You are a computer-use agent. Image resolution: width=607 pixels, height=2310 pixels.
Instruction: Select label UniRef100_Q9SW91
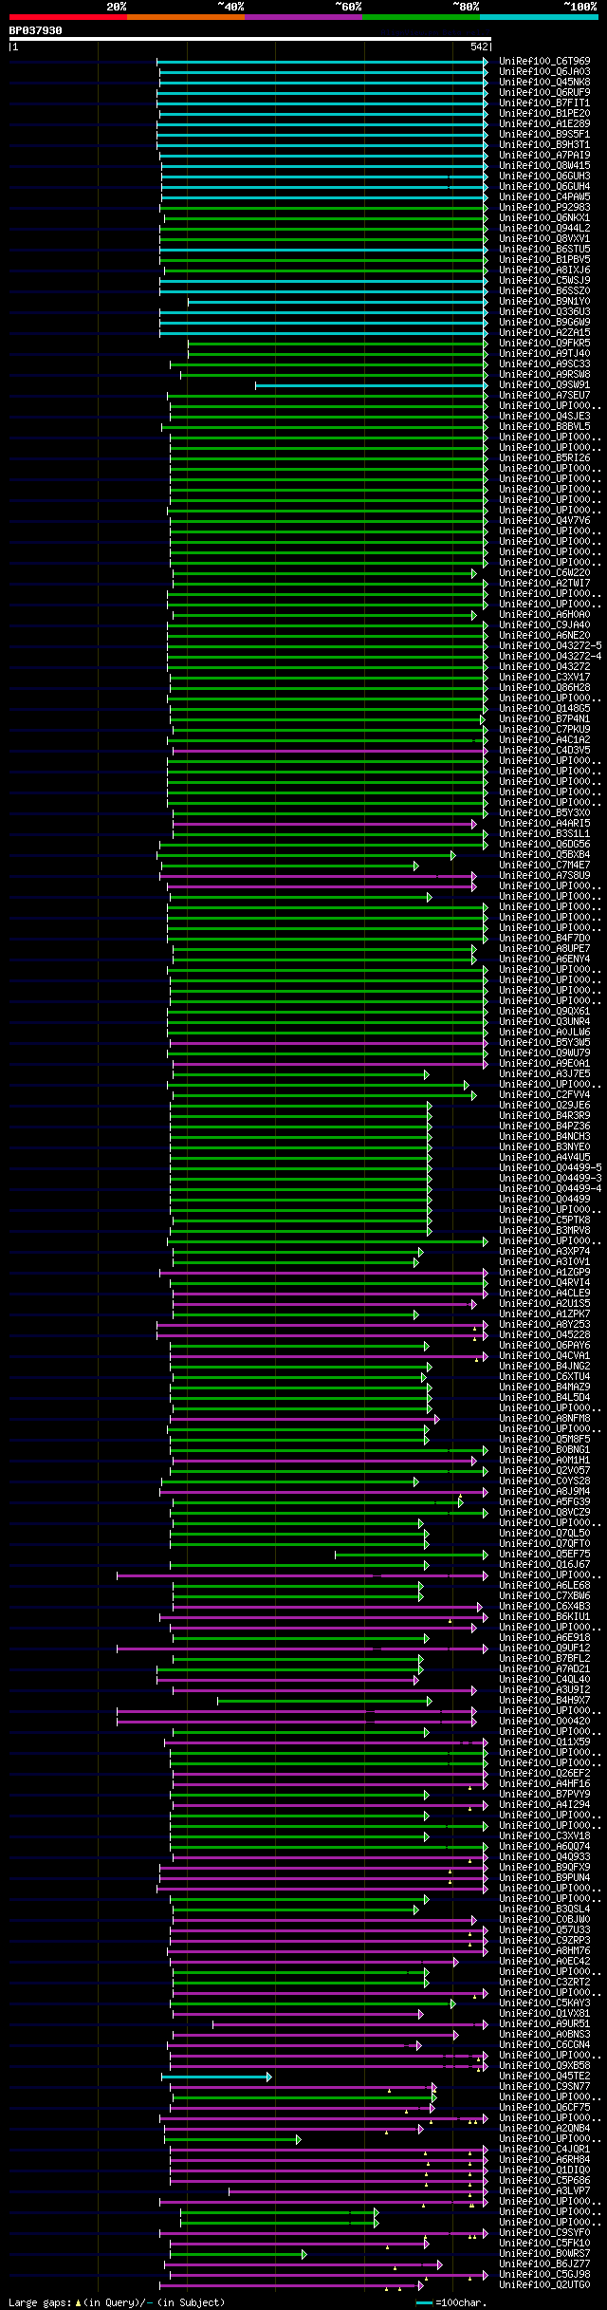click(544, 385)
